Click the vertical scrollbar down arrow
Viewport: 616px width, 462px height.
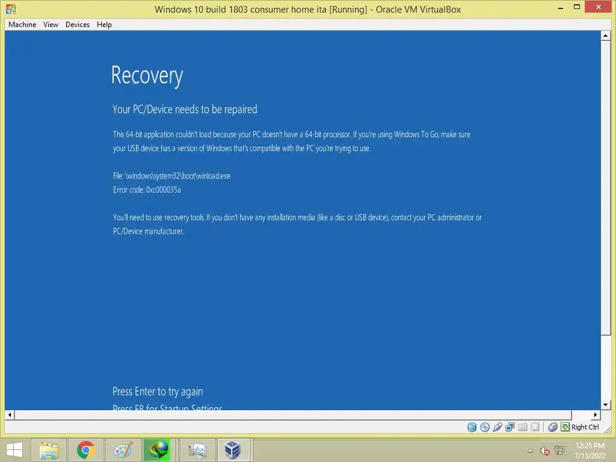605,405
